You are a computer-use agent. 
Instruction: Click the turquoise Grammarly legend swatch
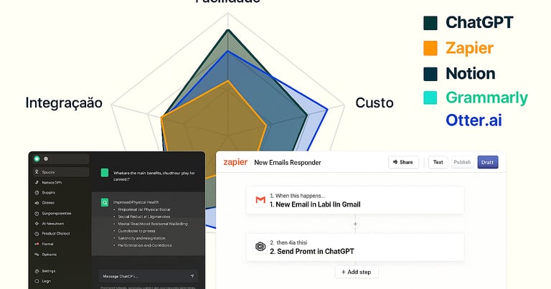click(x=430, y=98)
